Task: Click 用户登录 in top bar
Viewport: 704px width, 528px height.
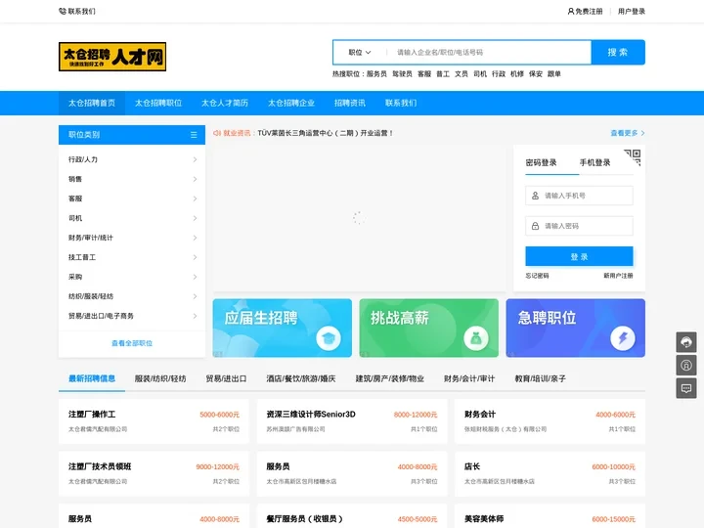Action: pos(632,11)
